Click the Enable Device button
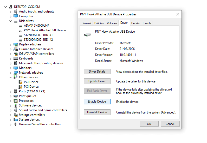Image resolution: width=207 pixels, height=143 pixels. point(97,102)
